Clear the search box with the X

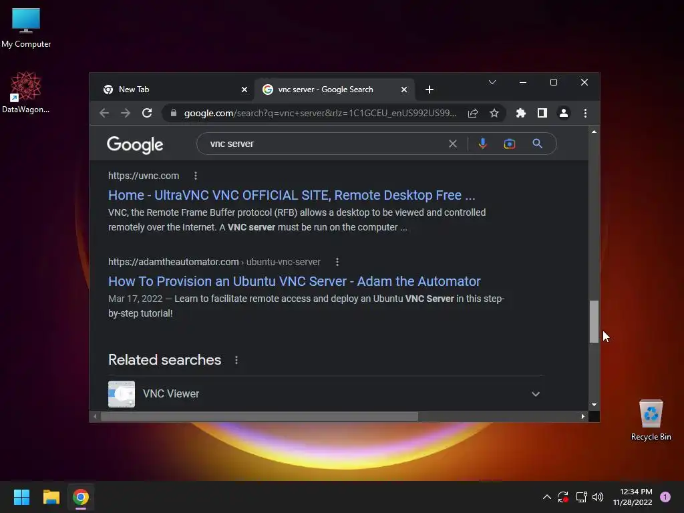[453, 144]
